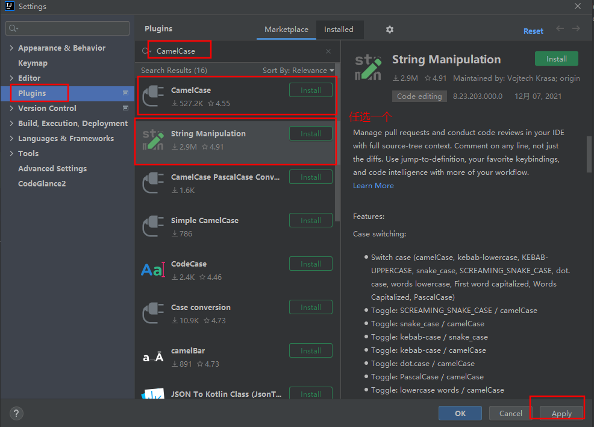Click the Search Results (16) label
The height and width of the screenshot is (427, 594).
tap(174, 71)
